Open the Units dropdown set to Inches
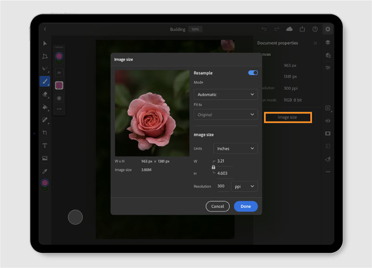Image resolution: width=372 pixels, height=268 pixels. [235, 148]
